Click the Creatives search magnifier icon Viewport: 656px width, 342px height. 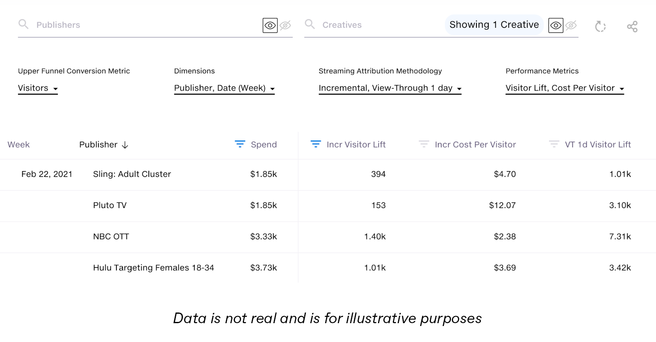[310, 24]
